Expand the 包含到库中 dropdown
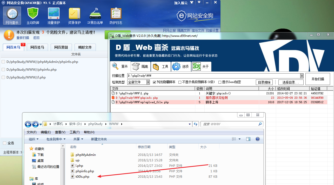 click(x=56, y=139)
